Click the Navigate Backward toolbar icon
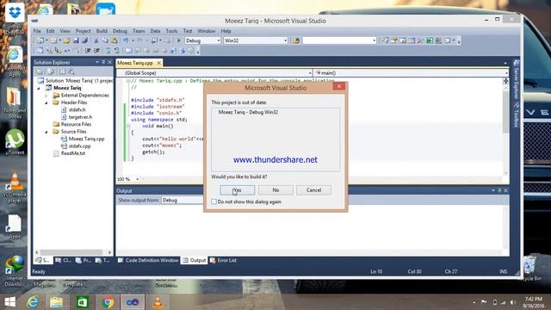Screen dimensions: 551x310 pos(154,40)
